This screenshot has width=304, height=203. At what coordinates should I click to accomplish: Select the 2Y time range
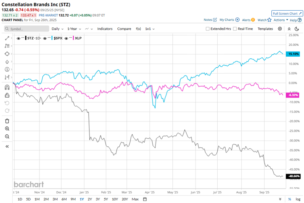[90, 199]
